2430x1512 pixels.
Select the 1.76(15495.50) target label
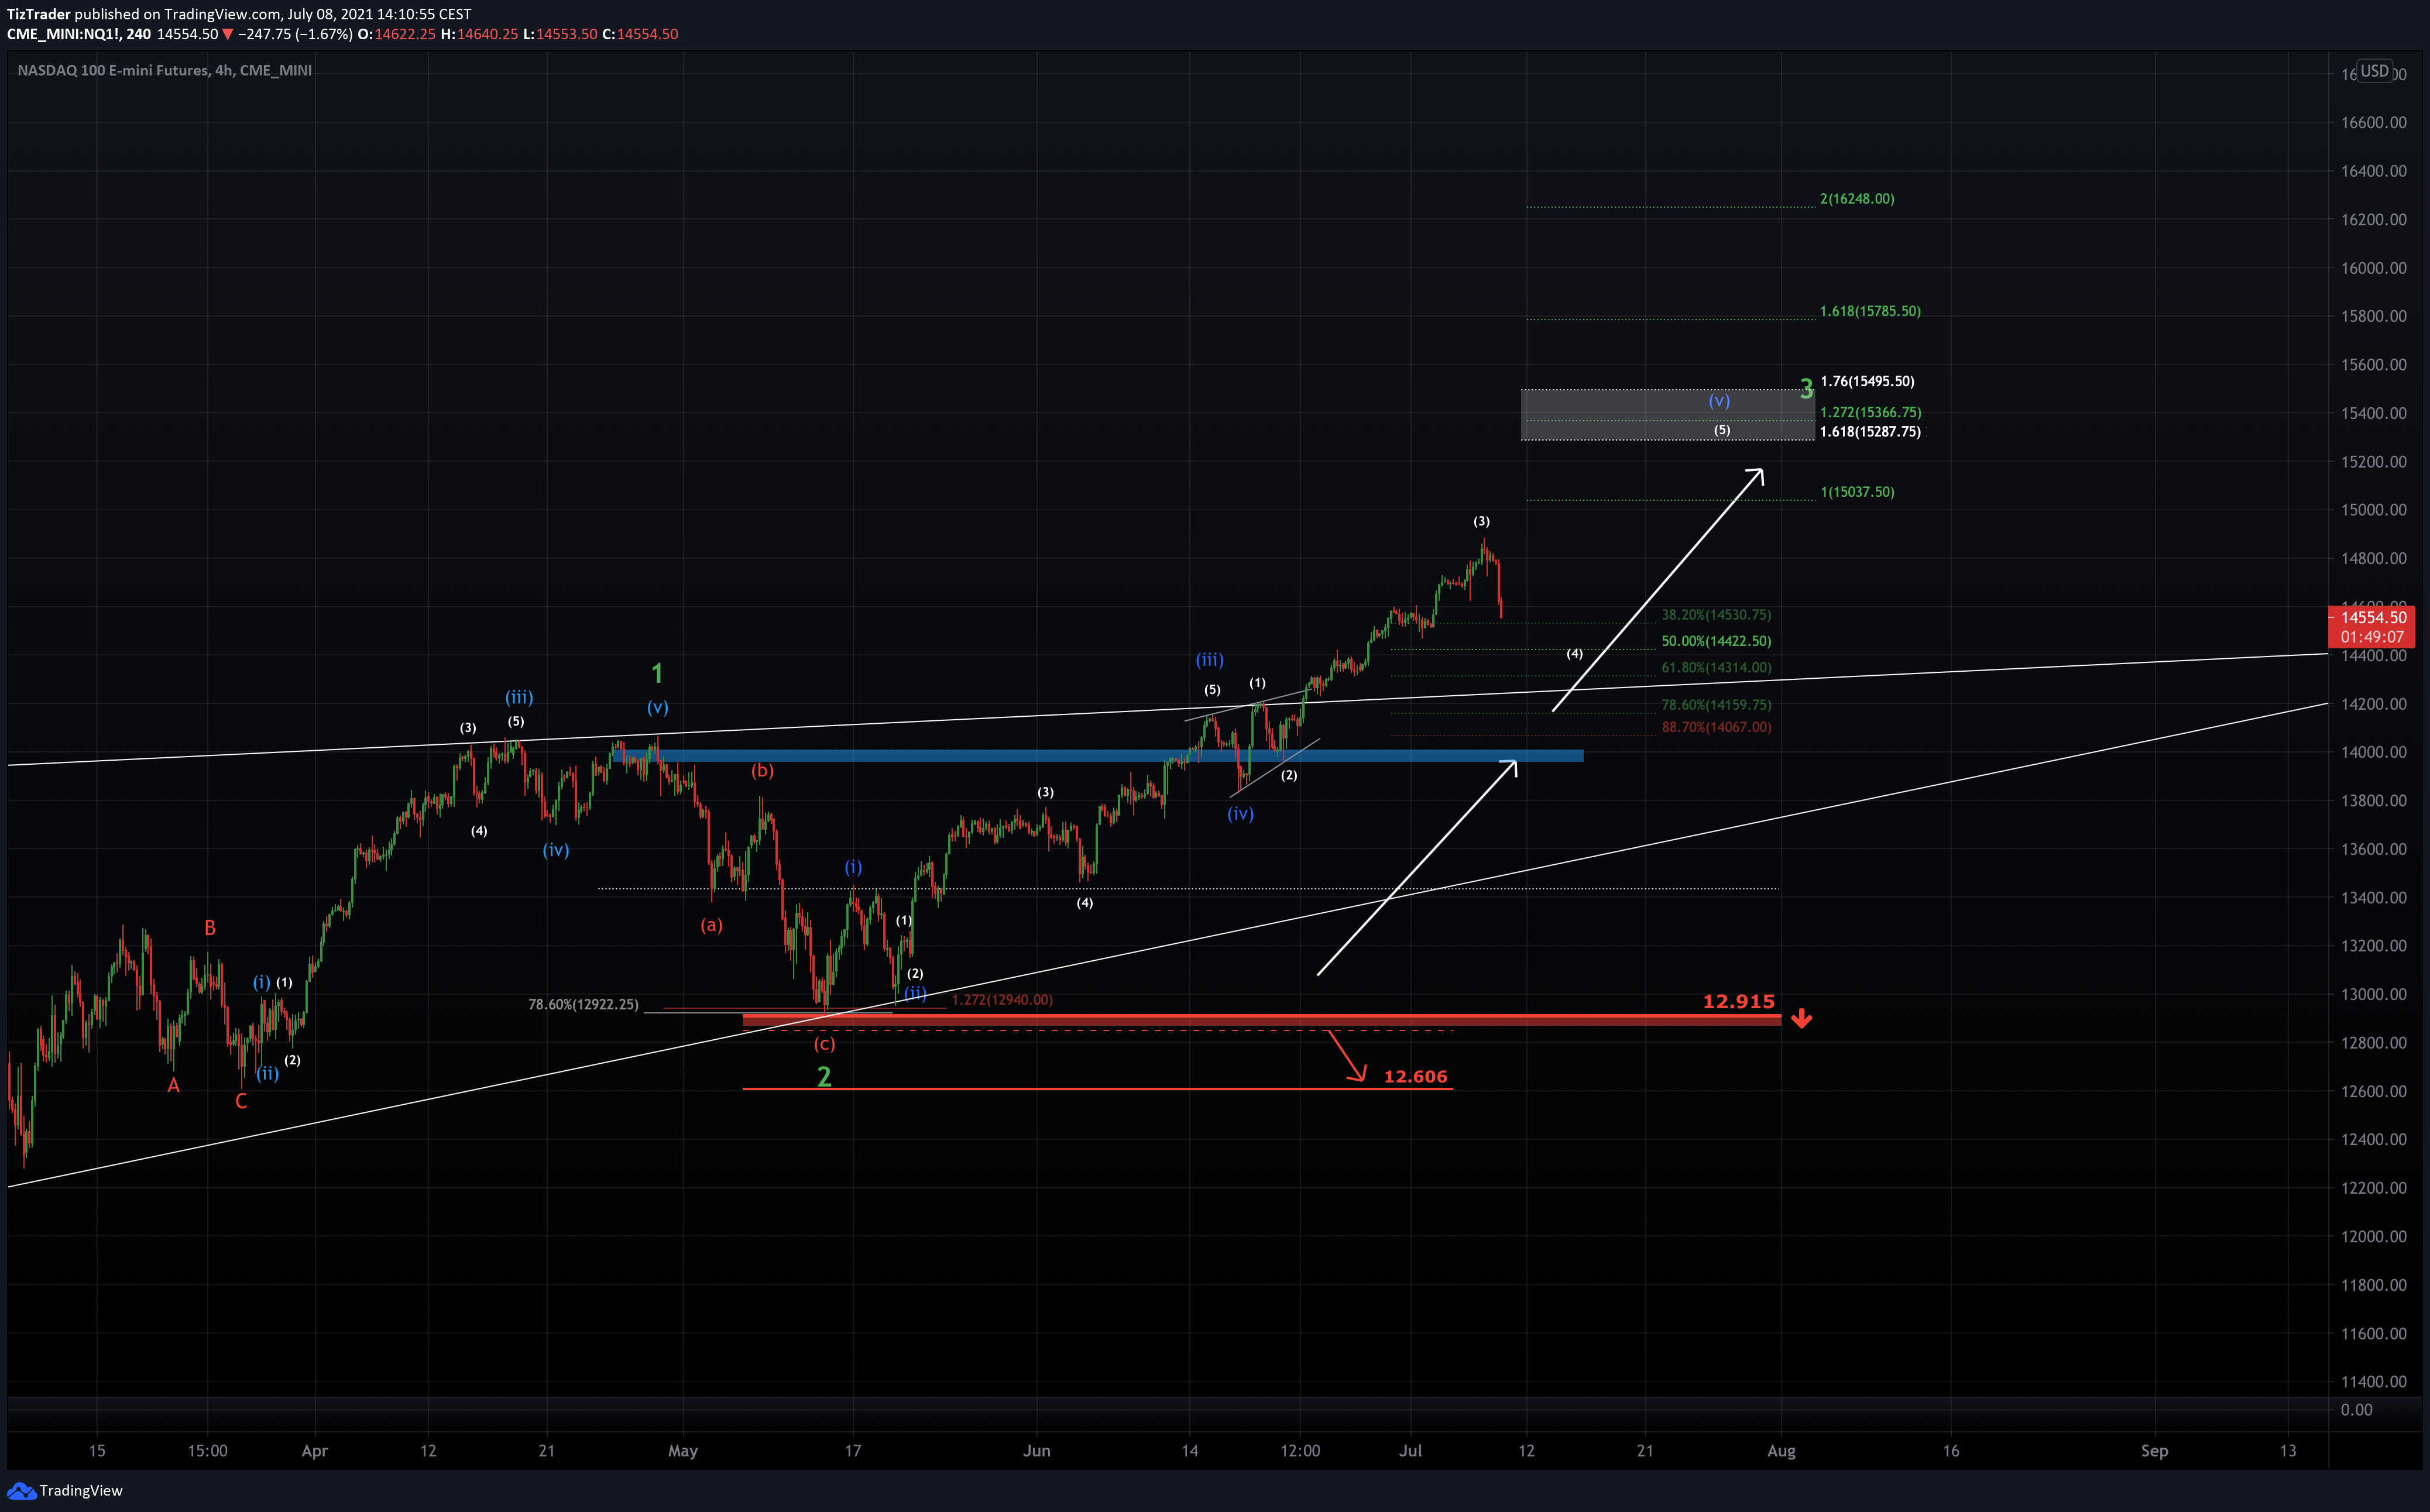pyautogui.click(x=1867, y=381)
